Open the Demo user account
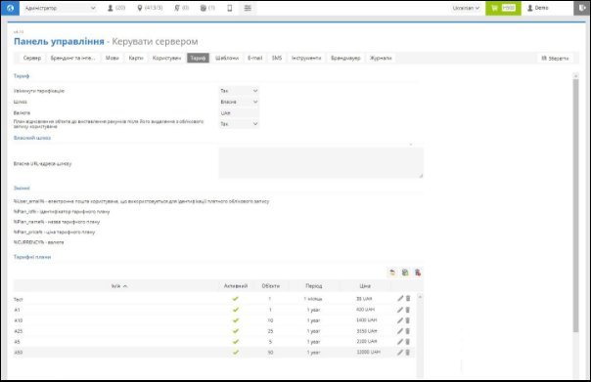 [537, 8]
